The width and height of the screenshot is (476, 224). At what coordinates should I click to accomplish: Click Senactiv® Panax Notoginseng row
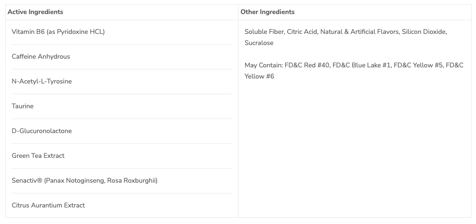84,181
